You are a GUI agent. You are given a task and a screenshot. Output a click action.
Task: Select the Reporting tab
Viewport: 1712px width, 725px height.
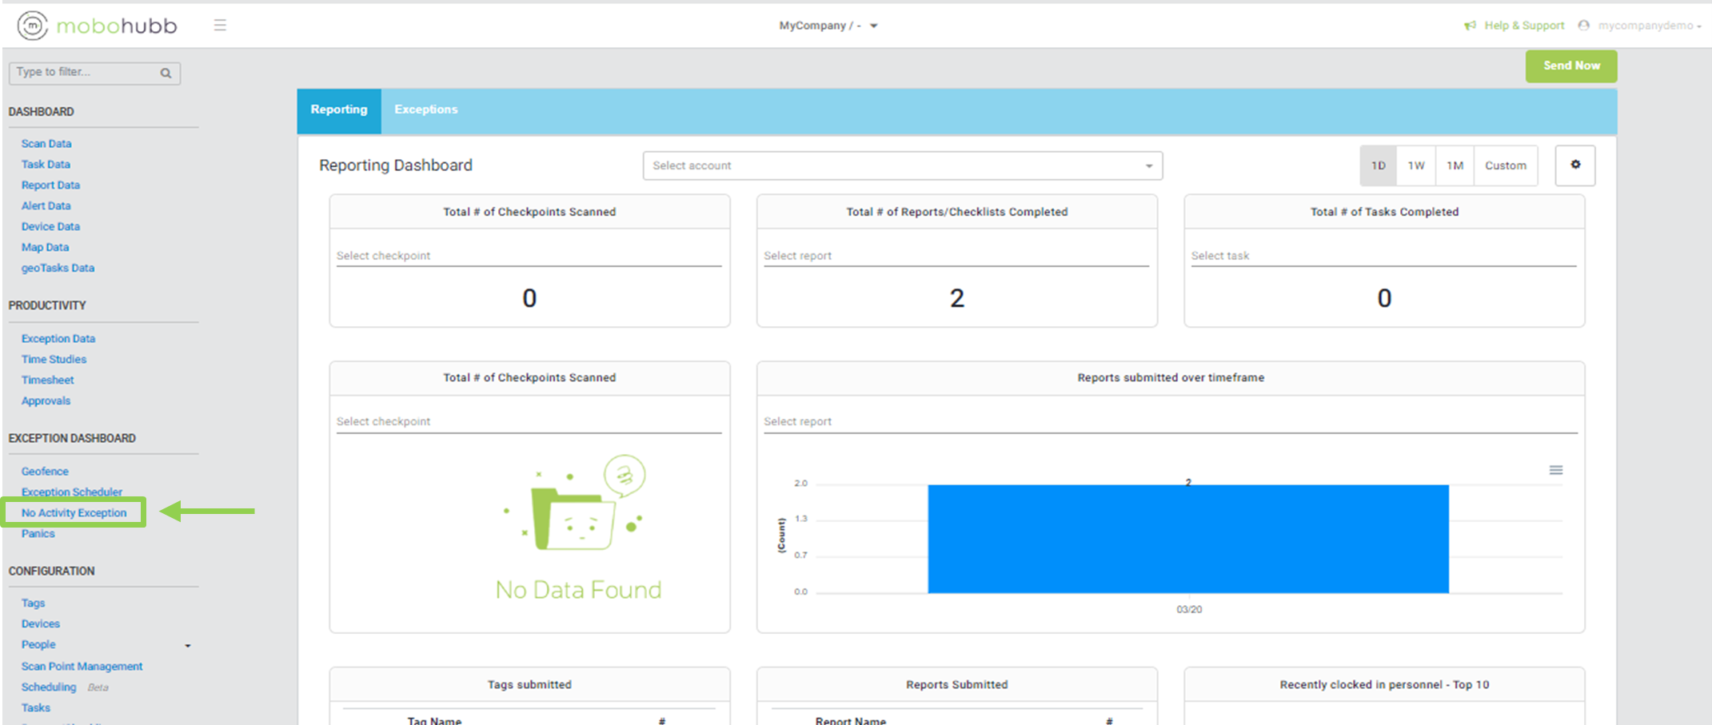tap(339, 110)
